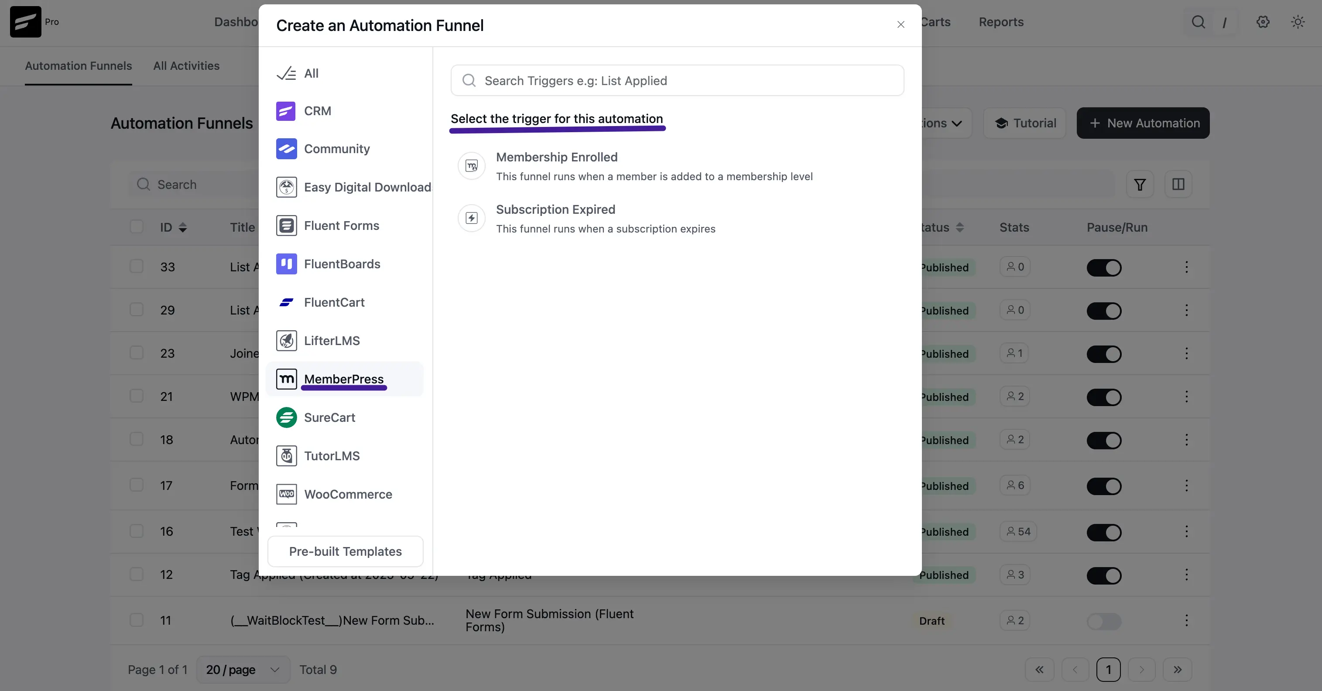Screen dimensions: 1322x691
Task: Click the CRM category icon
Action: point(286,111)
